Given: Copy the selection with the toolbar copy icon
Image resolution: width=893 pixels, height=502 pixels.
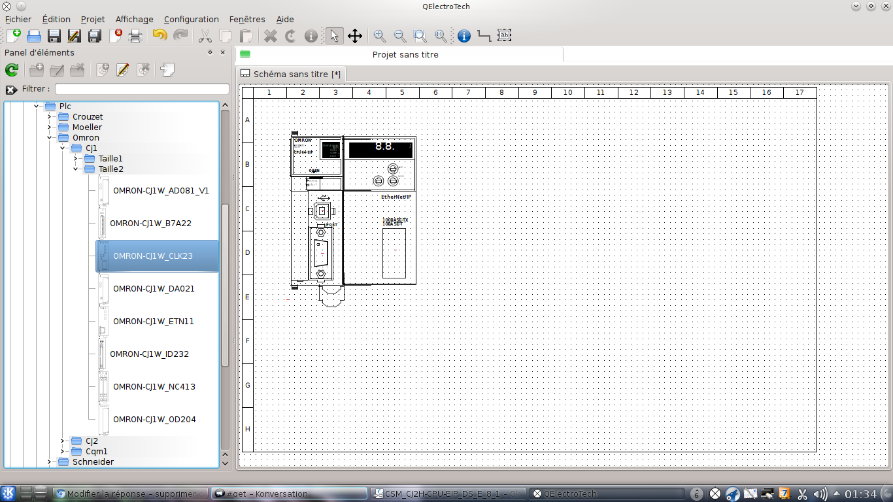Looking at the screenshot, I should tap(226, 36).
